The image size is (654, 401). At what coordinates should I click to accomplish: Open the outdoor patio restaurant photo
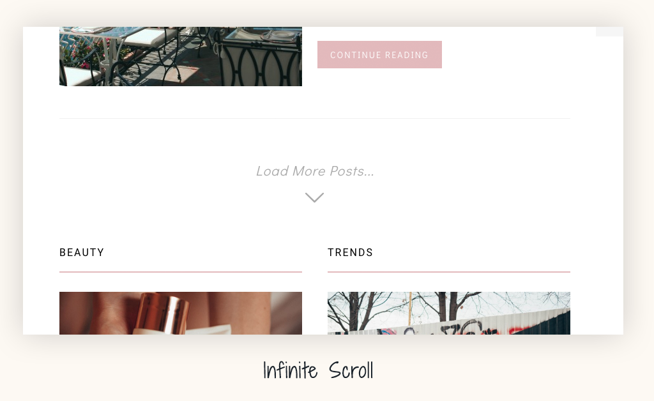[181, 56]
